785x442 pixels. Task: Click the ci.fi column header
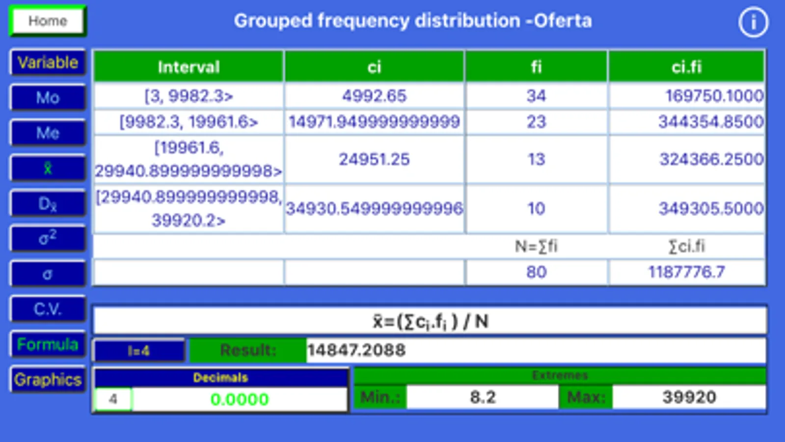tap(686, 66)
